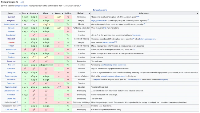Select the UnShuffle Sort name cell

tap(11, 103)
